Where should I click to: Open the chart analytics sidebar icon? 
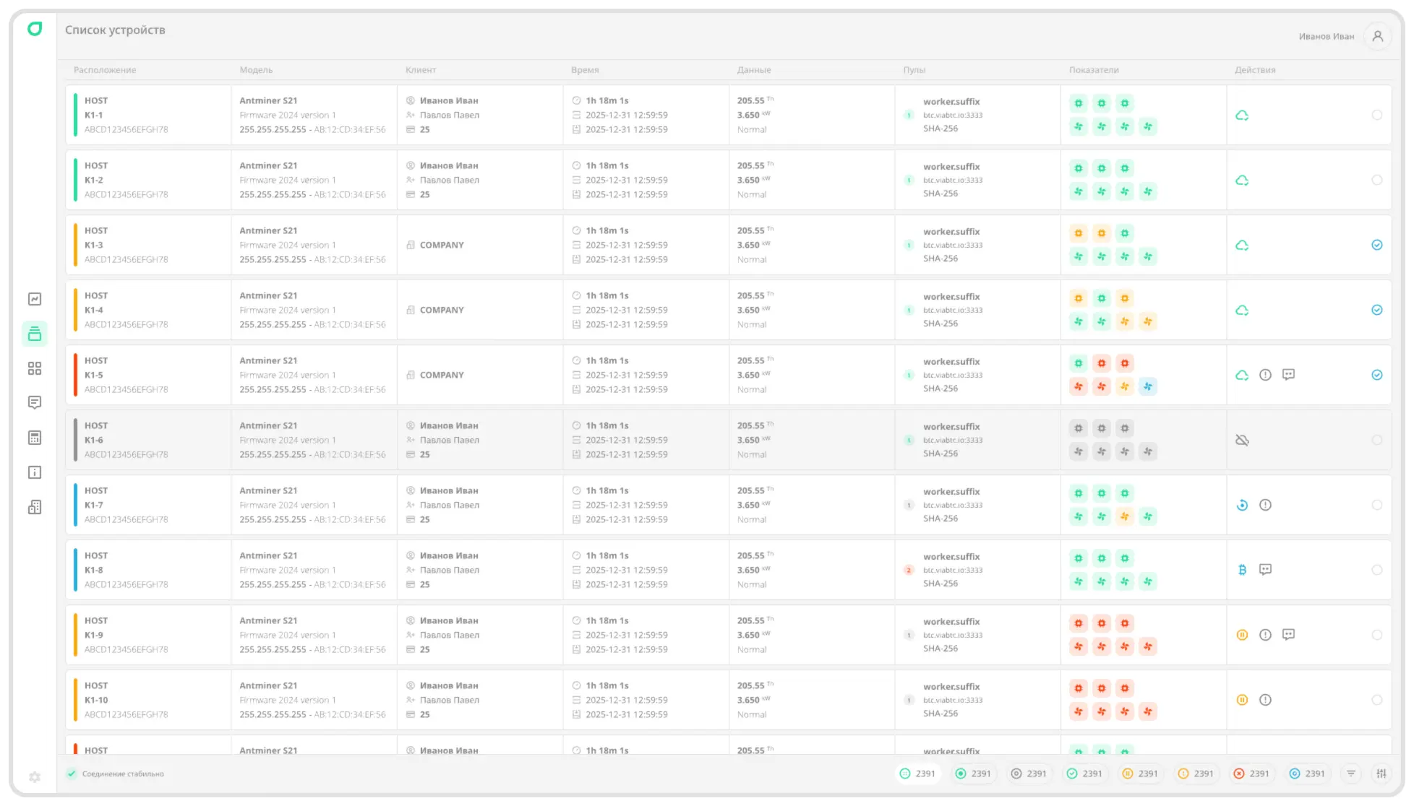point(35,299)
